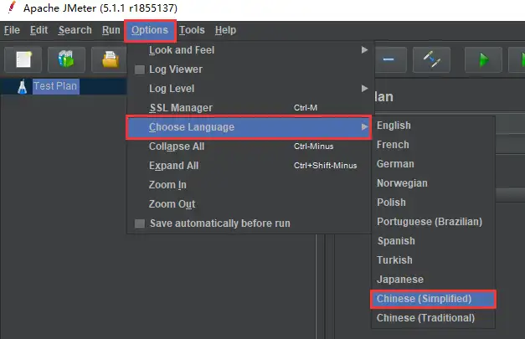Open the File menu
This screenshot has height=339, width=525.
[12, 30]
